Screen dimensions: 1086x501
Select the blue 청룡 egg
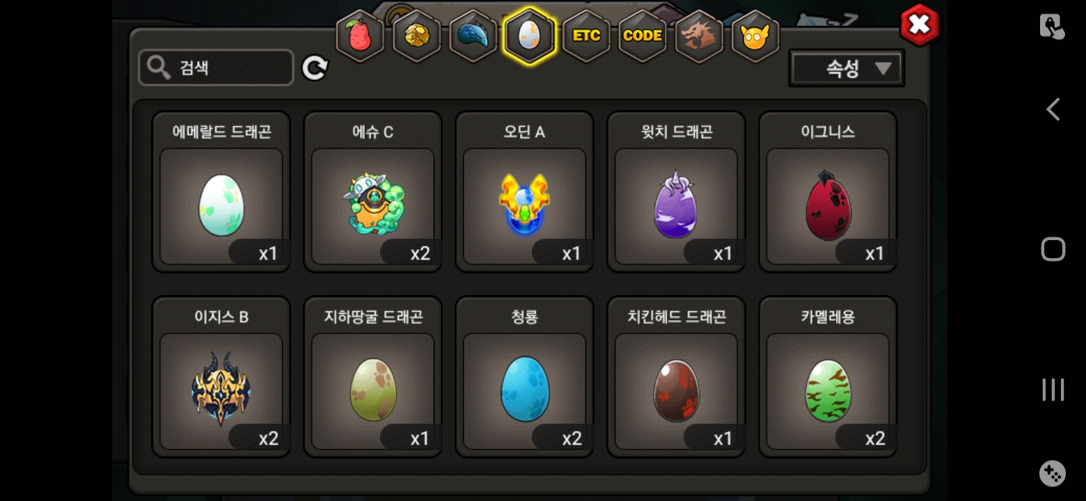click(x=525, y=376)
